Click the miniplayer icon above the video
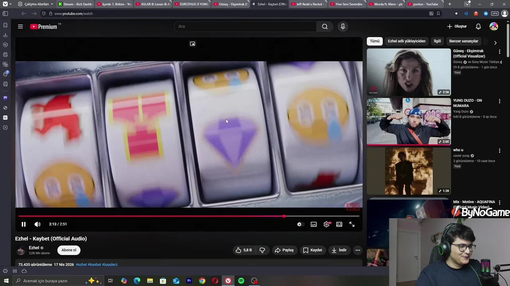The width and height of the screenshot is (510, 286). pos(192,44)
